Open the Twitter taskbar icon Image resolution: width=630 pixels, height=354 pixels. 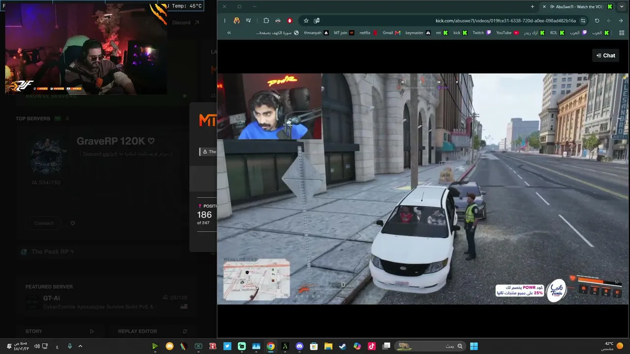tap(227, 346)
